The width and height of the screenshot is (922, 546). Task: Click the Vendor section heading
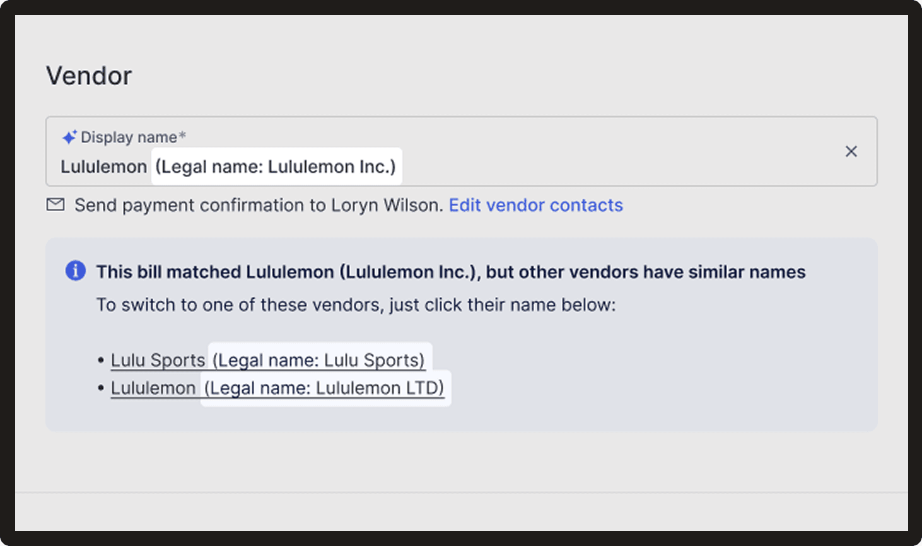point(88,76)
